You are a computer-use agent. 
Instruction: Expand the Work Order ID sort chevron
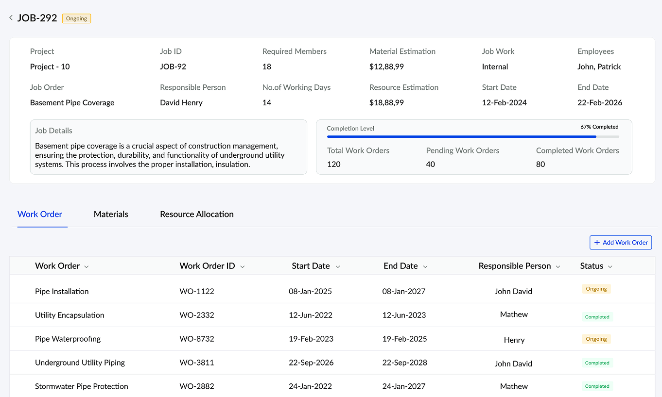[242, 266]
